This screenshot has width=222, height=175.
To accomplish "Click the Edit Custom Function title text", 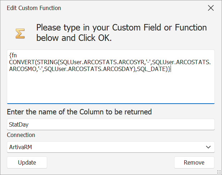I will (x=34, y=8).
